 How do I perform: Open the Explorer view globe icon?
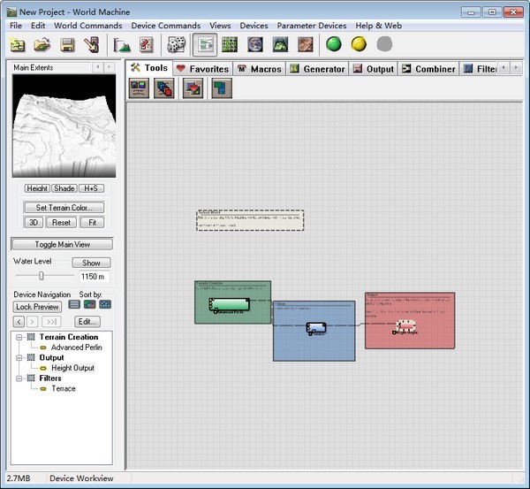tap(254, 44)
